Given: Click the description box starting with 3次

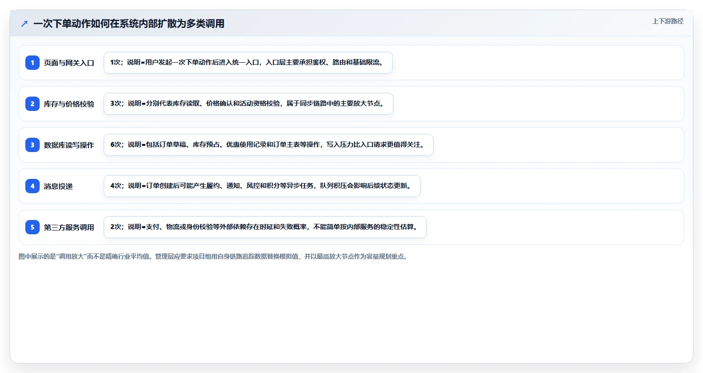Looking at the screenshot, I should point(248,104).
